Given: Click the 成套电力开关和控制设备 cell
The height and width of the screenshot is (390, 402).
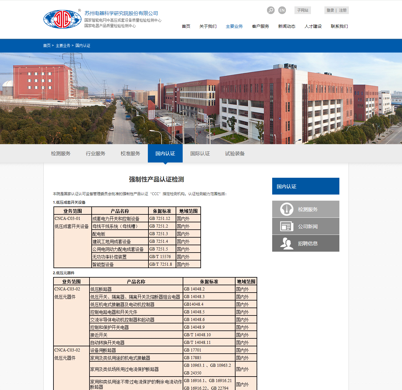Looking at the screenshot, I should [120, 218].
